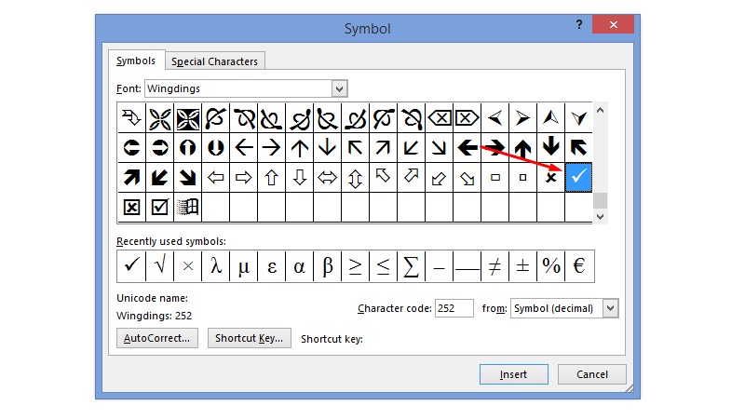Viewport: 745px width, 419px height.
Task: Pick the boxed X symbol in grid
Action: click(x=131, y=207)
